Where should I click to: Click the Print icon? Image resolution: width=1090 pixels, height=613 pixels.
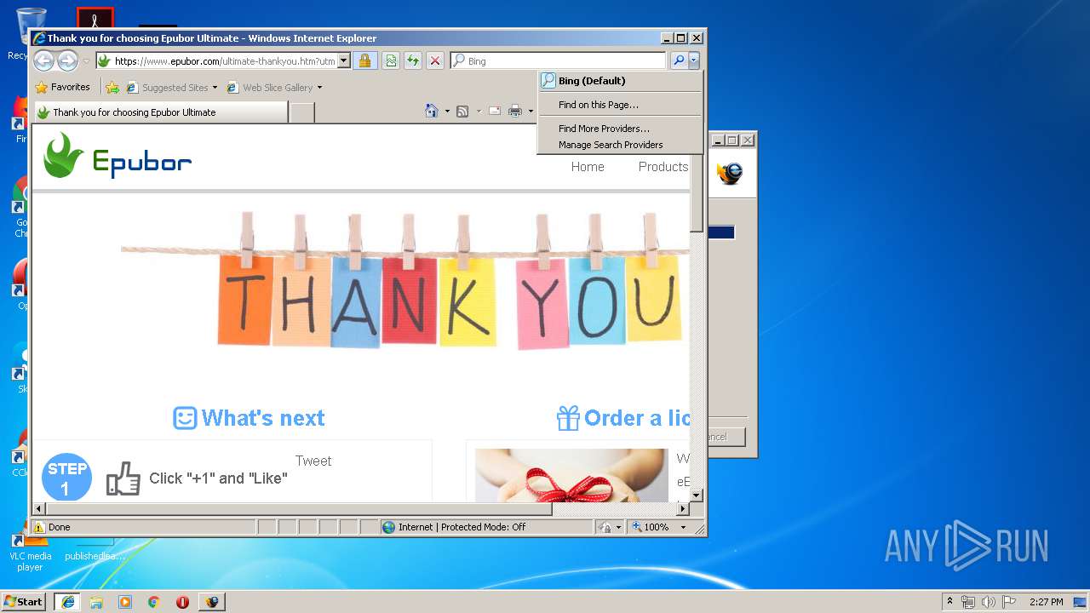pos(515,111)
